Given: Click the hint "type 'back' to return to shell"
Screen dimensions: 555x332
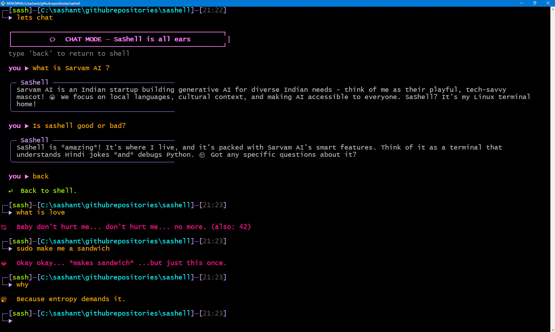Looking at the screenshot, I should pos(69,54).
